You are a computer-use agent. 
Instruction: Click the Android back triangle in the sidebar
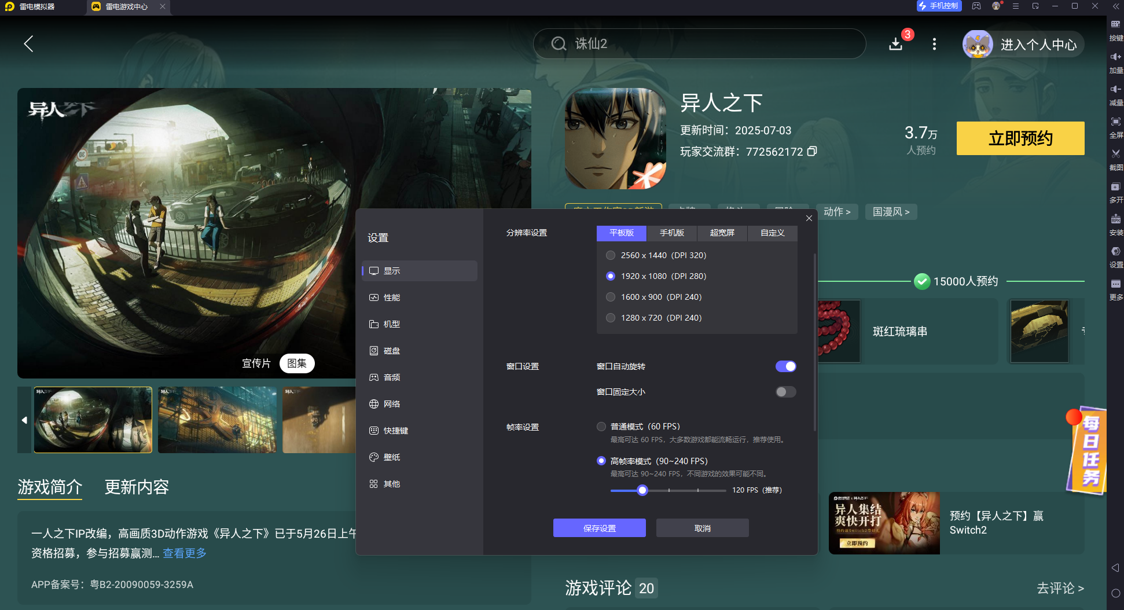click(1115, 568)
